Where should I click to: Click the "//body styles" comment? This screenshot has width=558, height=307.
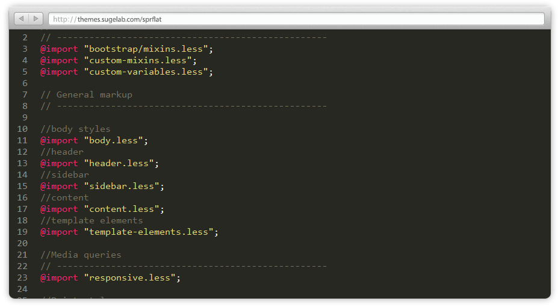(x=75, y=129)
